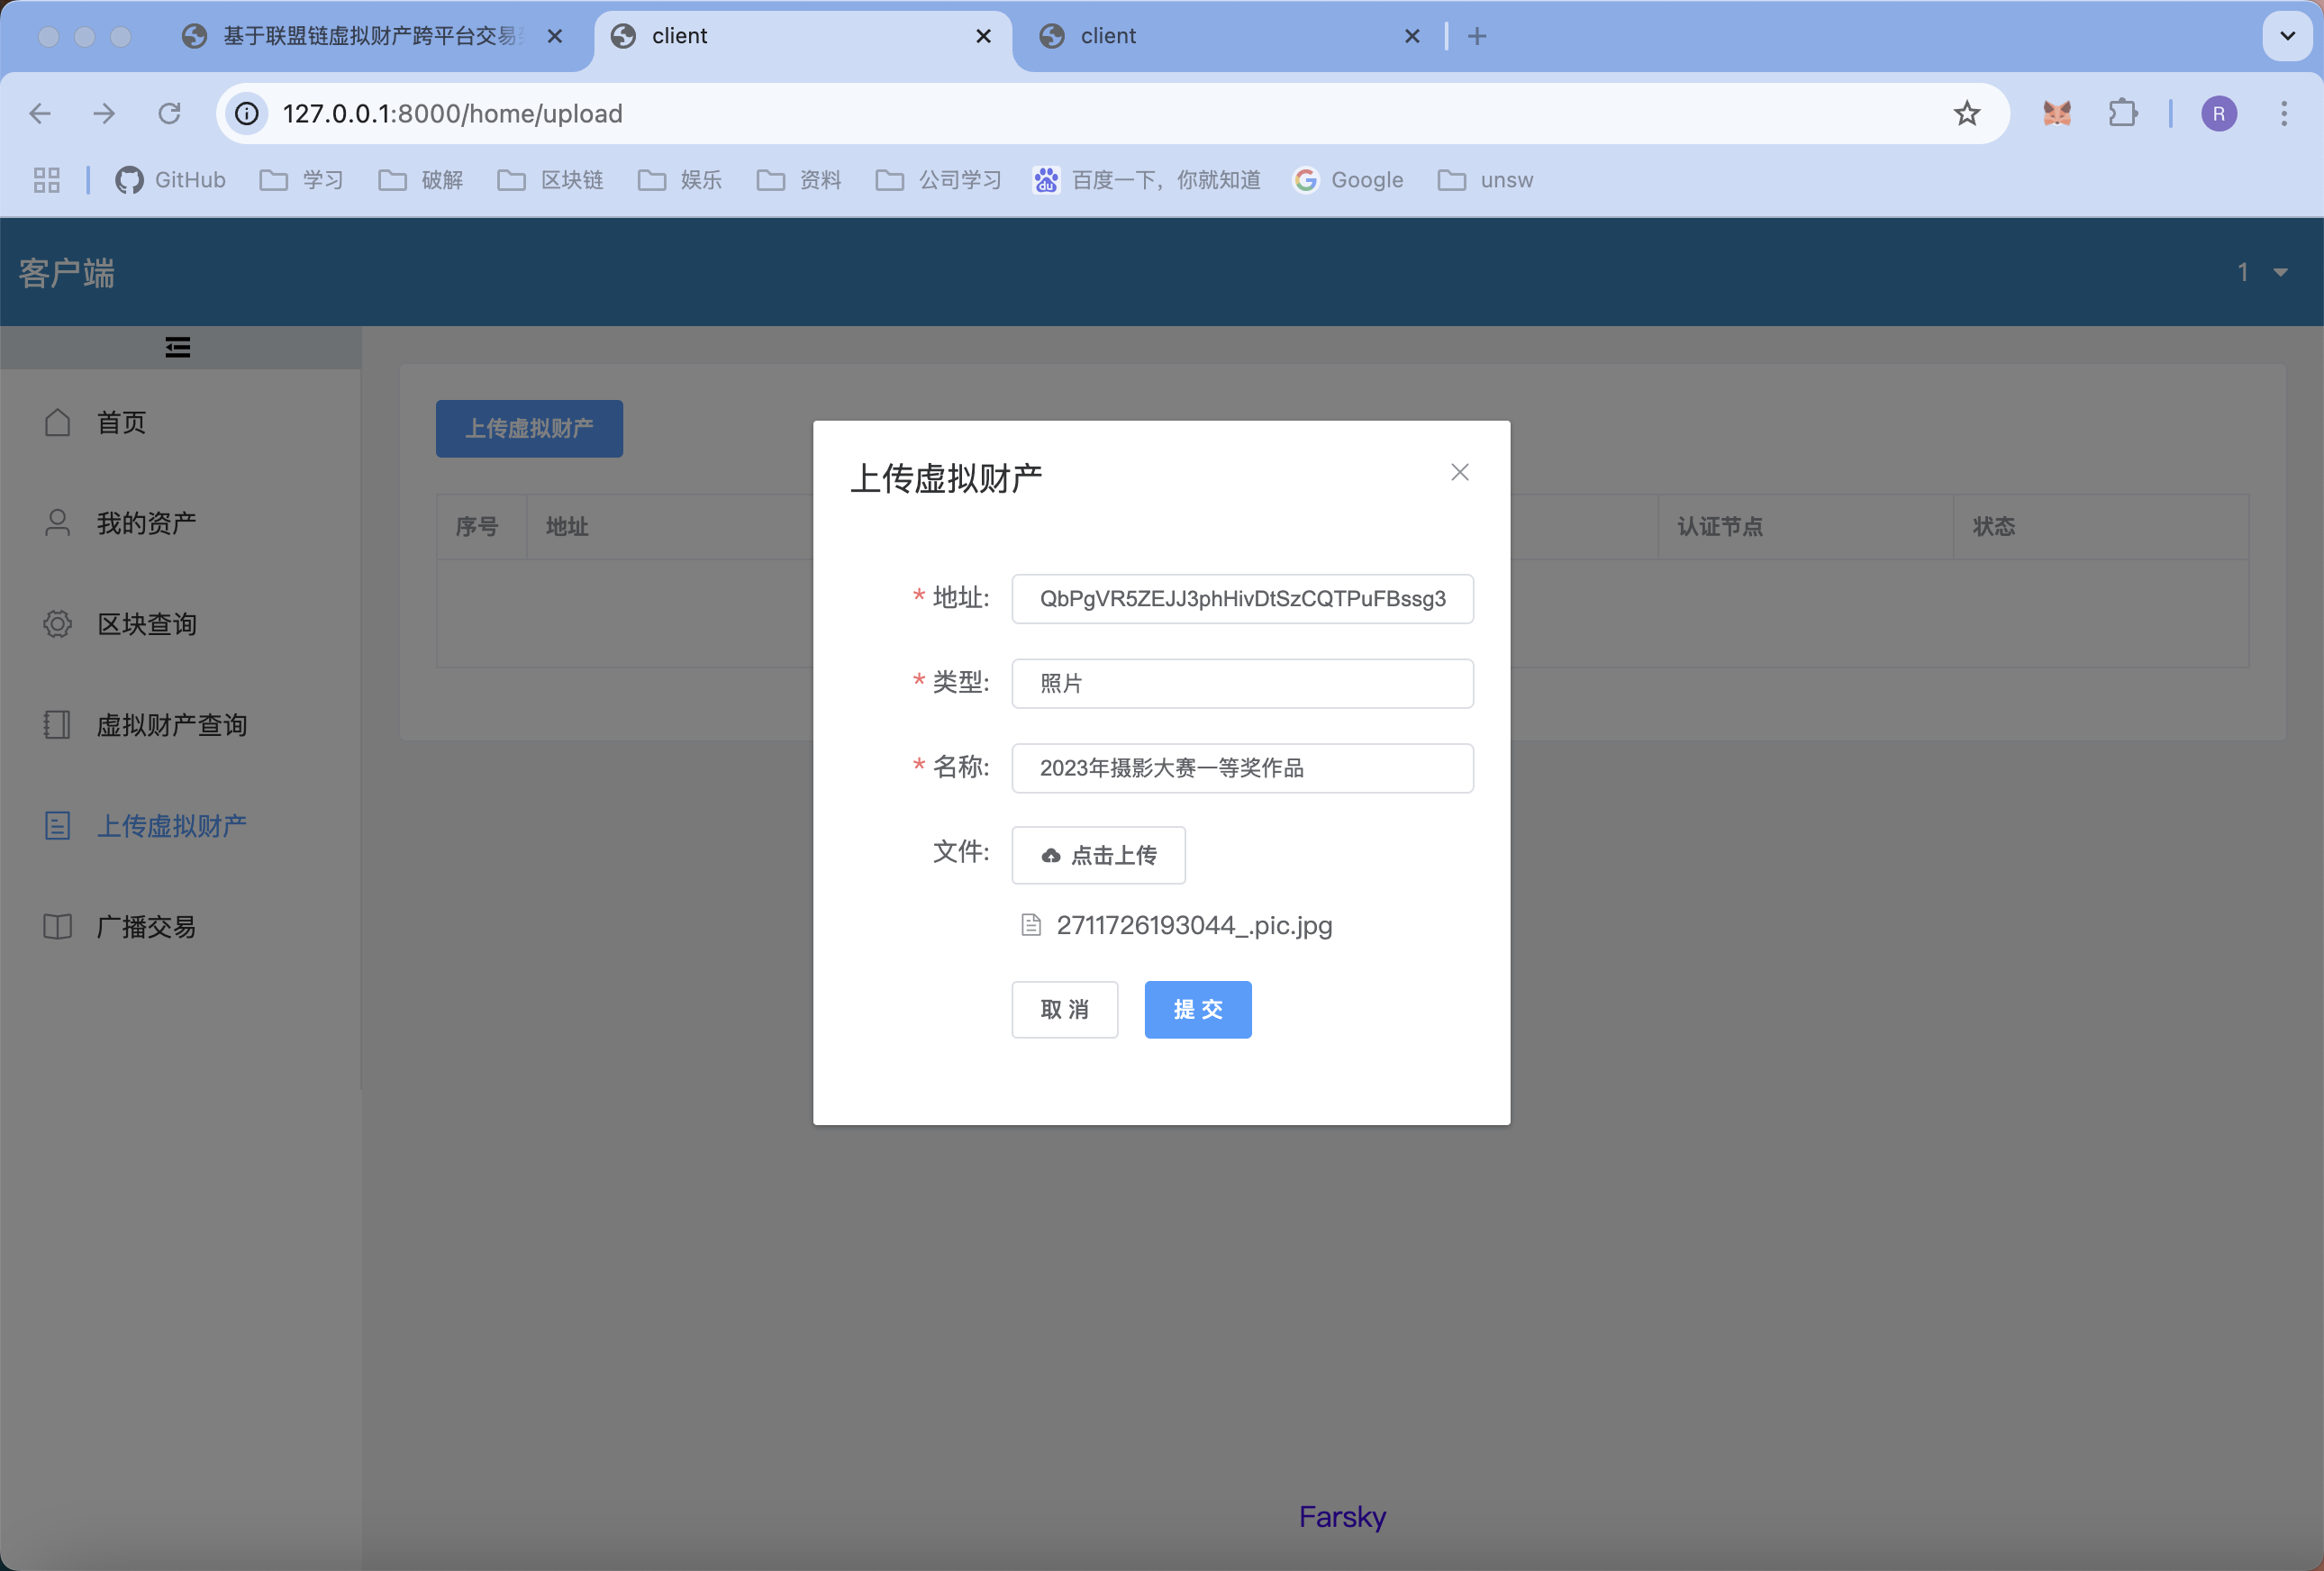This screenshot has width=2324, height=1571.
Task: Open the GitHub bookmark
Action: [171, 180]
